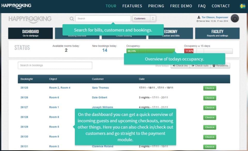Click the date text 17/11 - 18/11 , 17/11 - 19/11

[156, 88]
